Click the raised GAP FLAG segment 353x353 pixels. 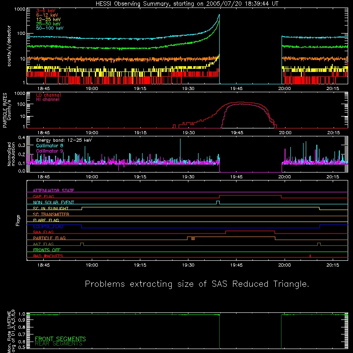tap(250, 195)
